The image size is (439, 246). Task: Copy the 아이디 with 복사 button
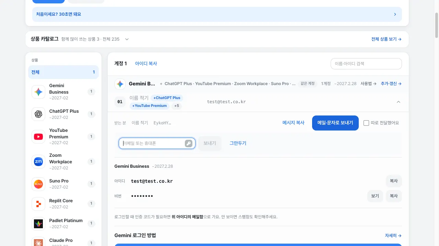point(394,181)
